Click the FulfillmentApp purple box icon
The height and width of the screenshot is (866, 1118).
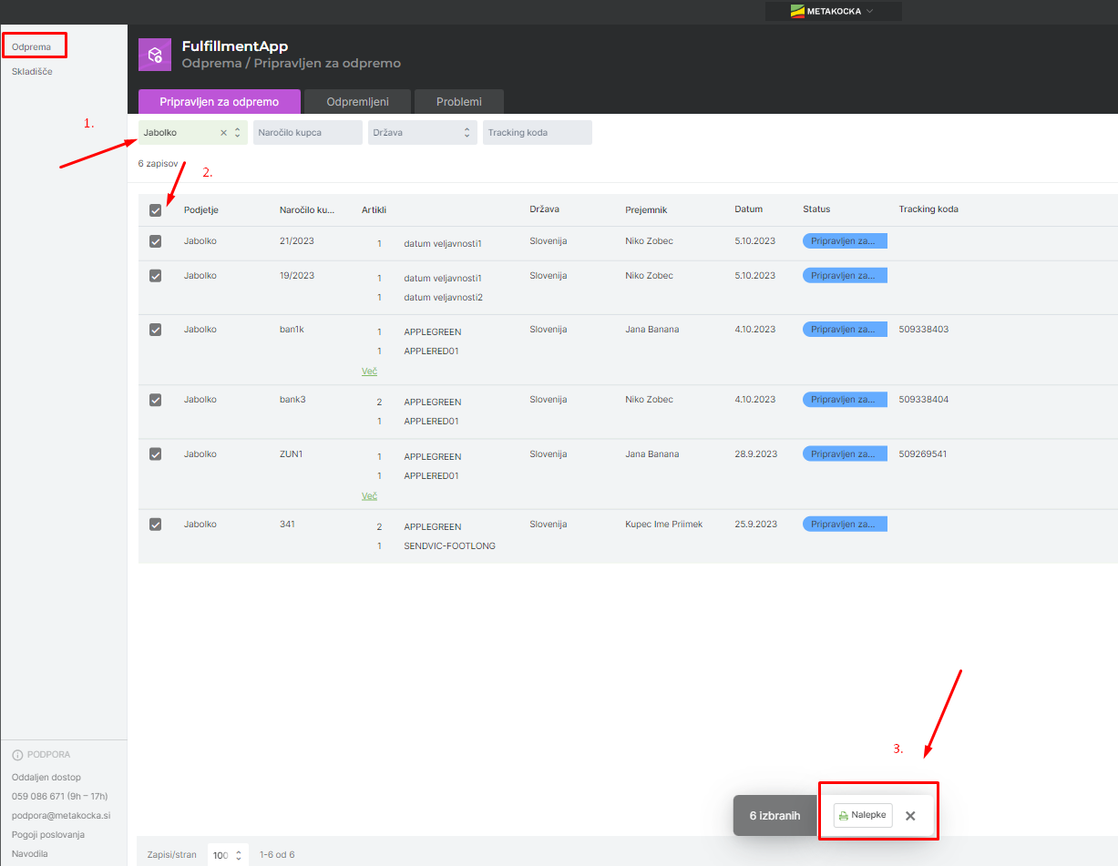pyautogui.click(x=155, y=55)
